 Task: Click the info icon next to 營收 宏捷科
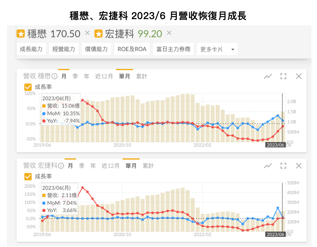pyautogui.click(x=61, y=166)
